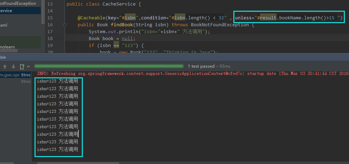The width and height of the screenshot is (349, 164).
Task: Click the System.out.println statement
Action: (149, 32)
